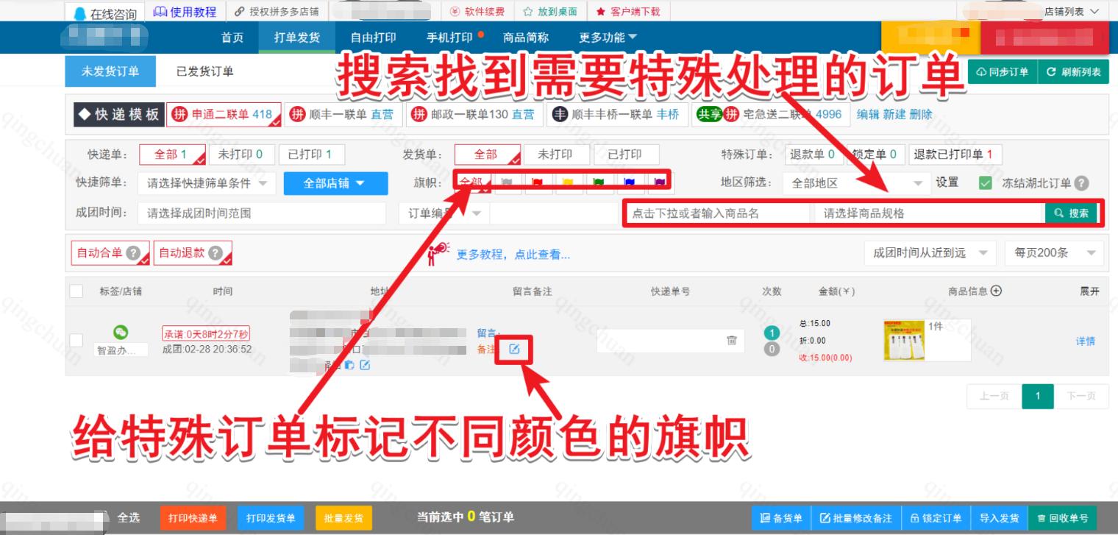Select the blue flag marker icon
Viewport: 1118px width, 535px height.
point(630,182)
